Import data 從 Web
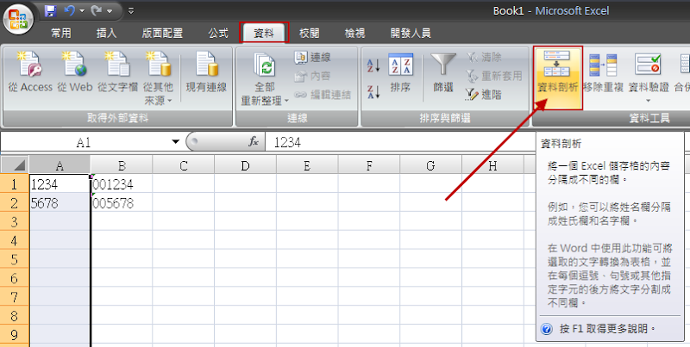Viewport: 690px width, 347px height. (75, 72)
